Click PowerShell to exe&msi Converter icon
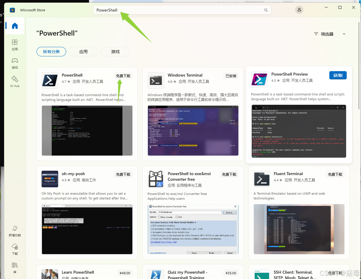Screen dimensions: 361x279 [156, 179]
